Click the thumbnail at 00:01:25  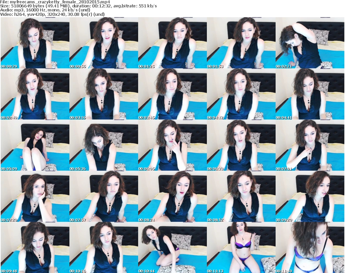(172, 43)
